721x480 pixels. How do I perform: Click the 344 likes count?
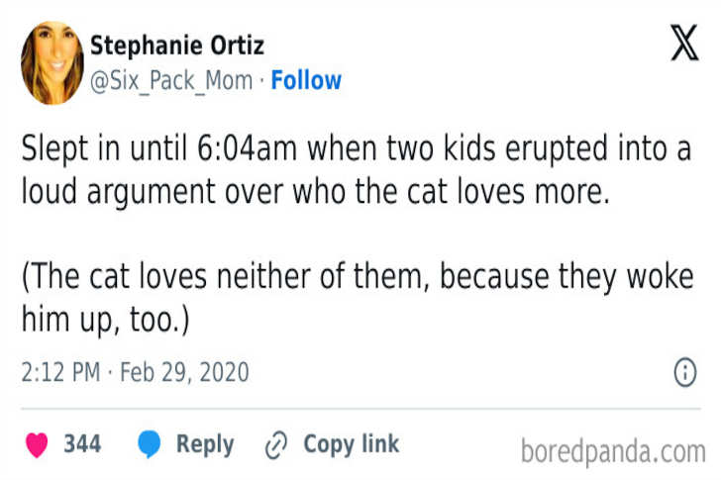click(x=82, y=445)
